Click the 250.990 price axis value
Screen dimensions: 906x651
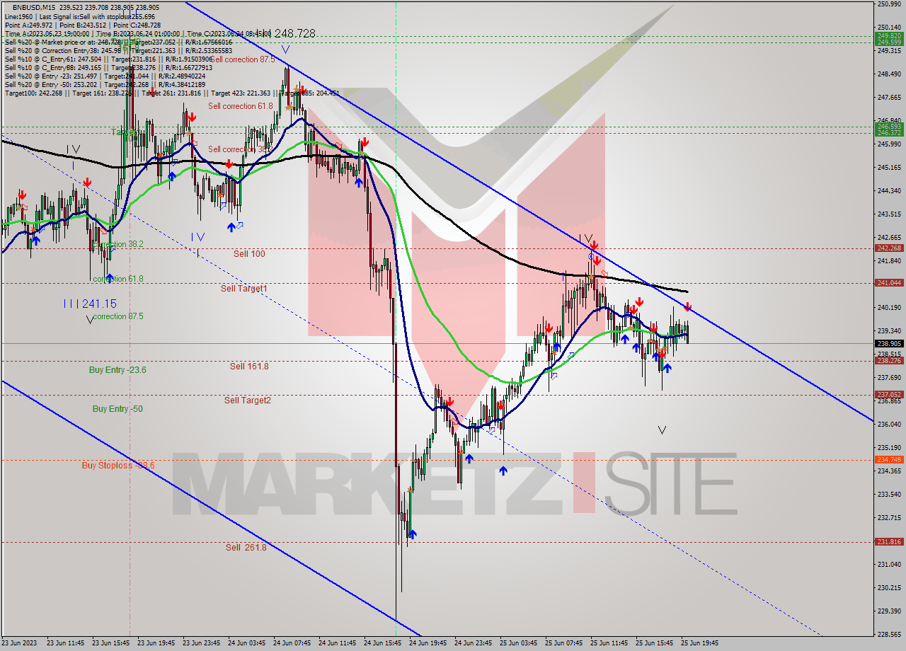[x=889, y=4]
